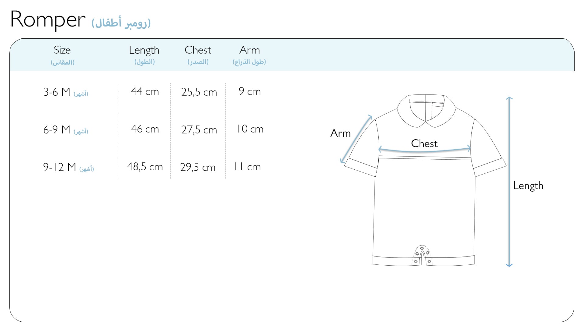This screenshot has width=584, height=329.
Task: Click the 25,5 cm chest value
Action: click(x=199, y=92)
